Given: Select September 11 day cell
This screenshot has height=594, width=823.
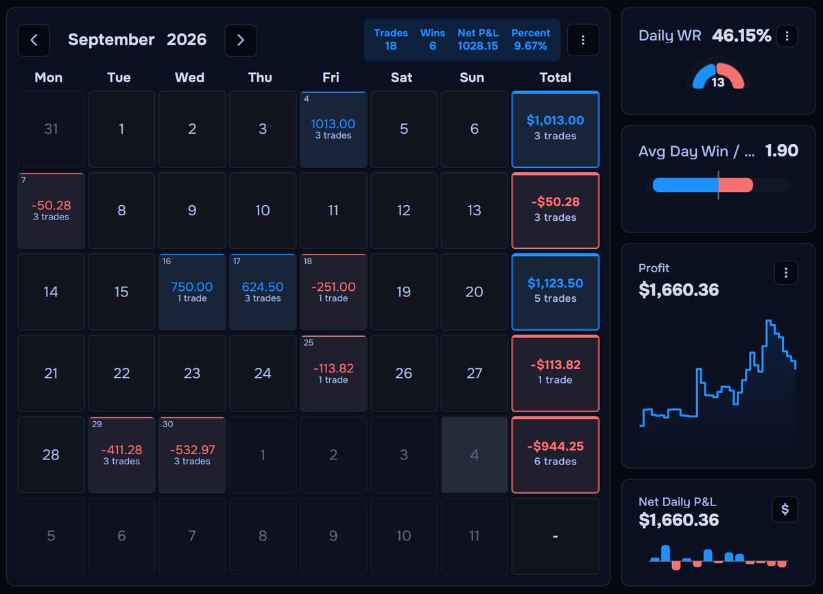Looking at the screenshot, I should pos(333,211).
